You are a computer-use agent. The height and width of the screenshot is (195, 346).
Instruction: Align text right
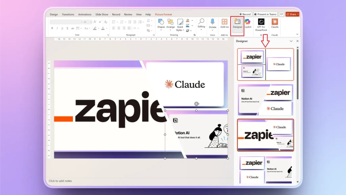click(x=124, y=28)
